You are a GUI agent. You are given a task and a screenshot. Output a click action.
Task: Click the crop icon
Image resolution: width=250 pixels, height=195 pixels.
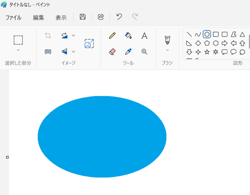pyautogui.click(x=48, y=36)
